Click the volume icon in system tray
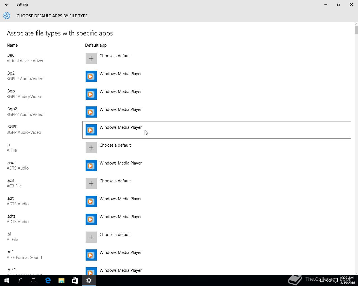358x286 pixels. [329, 280]
